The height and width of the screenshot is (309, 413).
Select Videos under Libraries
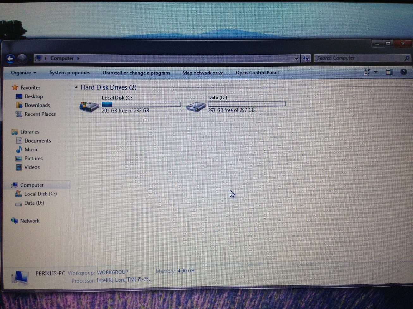[x=32, y=167]
